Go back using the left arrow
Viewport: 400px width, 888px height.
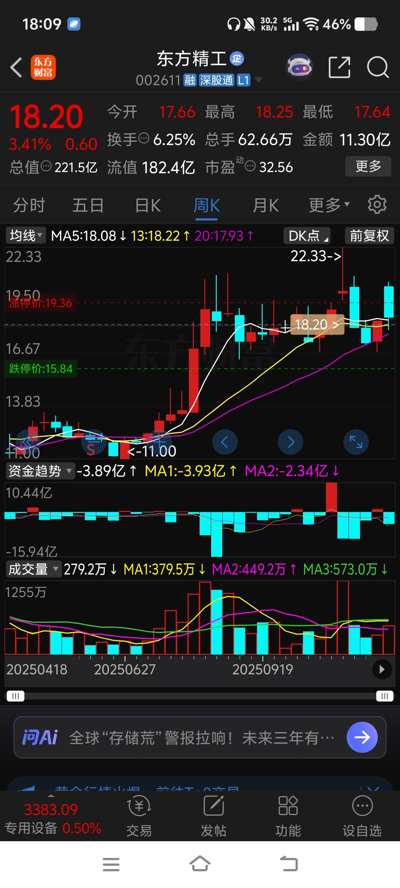pos(16,67)
